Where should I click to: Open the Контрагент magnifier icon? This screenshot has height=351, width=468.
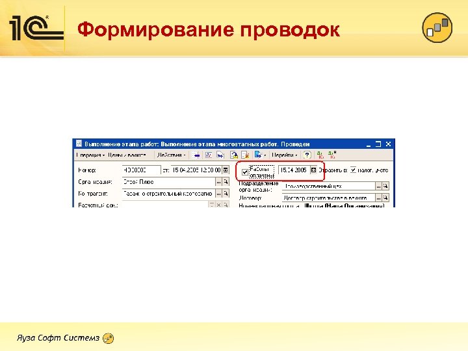tap(226, 194)
